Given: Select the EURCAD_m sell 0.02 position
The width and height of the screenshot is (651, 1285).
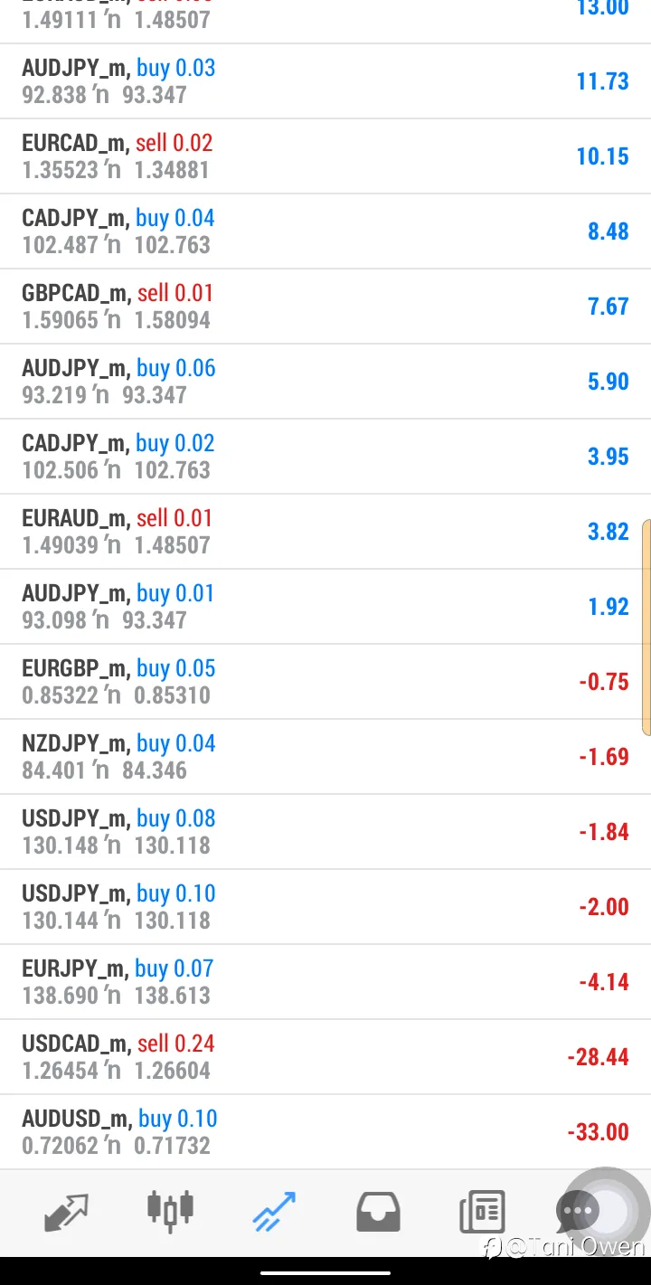Looking at the screenshot, I should tap(325, 156).
